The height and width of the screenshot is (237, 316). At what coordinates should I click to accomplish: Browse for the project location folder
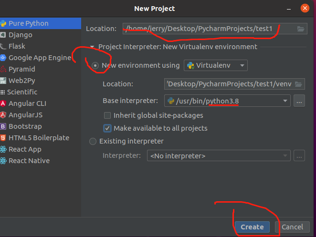pos(301,29)
